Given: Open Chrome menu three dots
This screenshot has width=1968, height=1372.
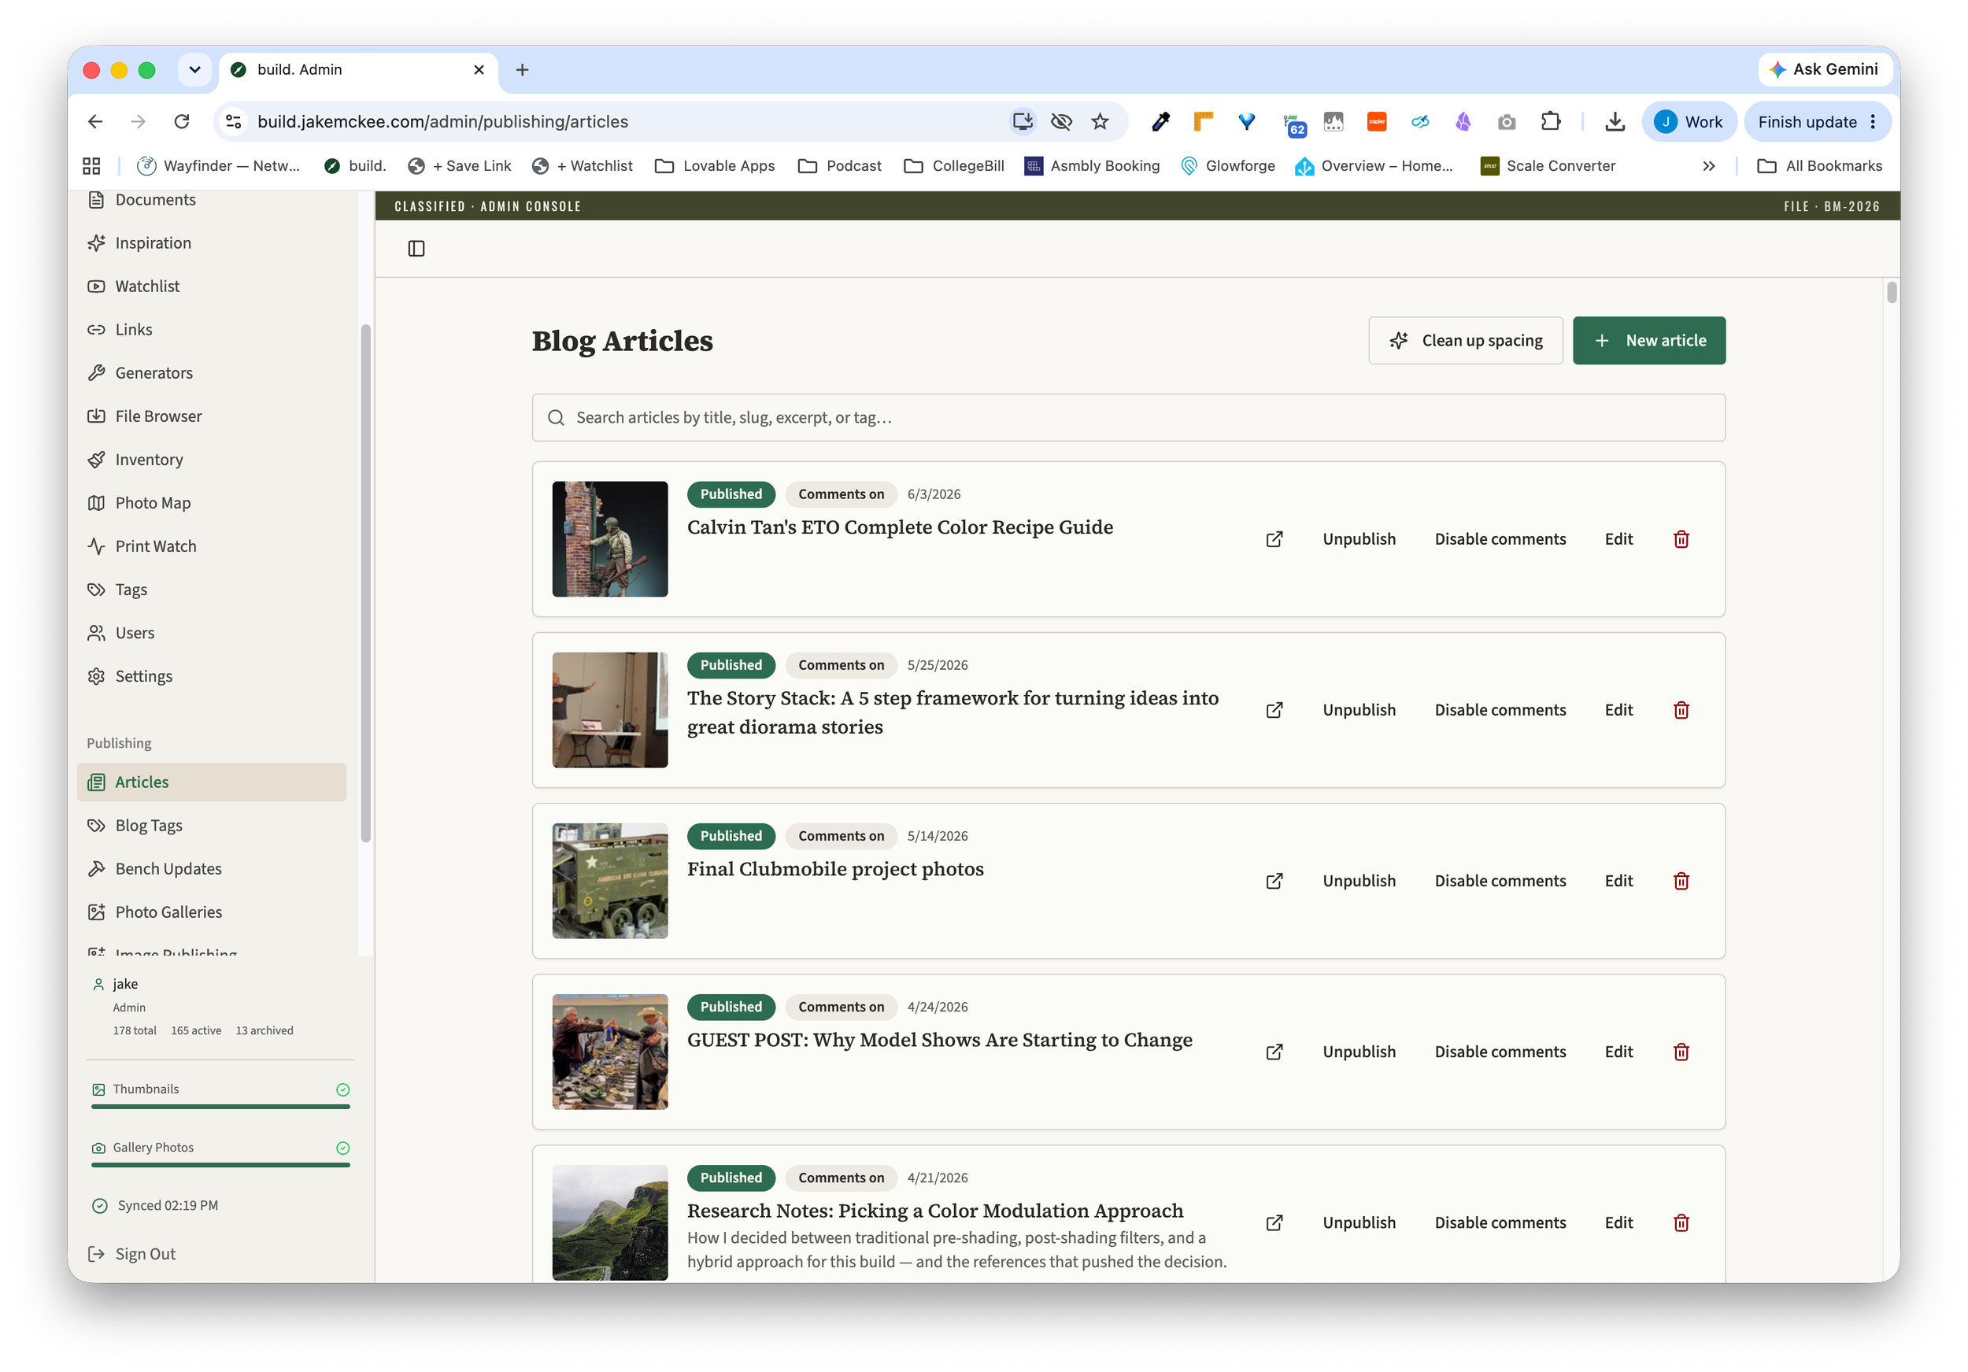Looking at the screenshot, I should (x=1873, y=122).
